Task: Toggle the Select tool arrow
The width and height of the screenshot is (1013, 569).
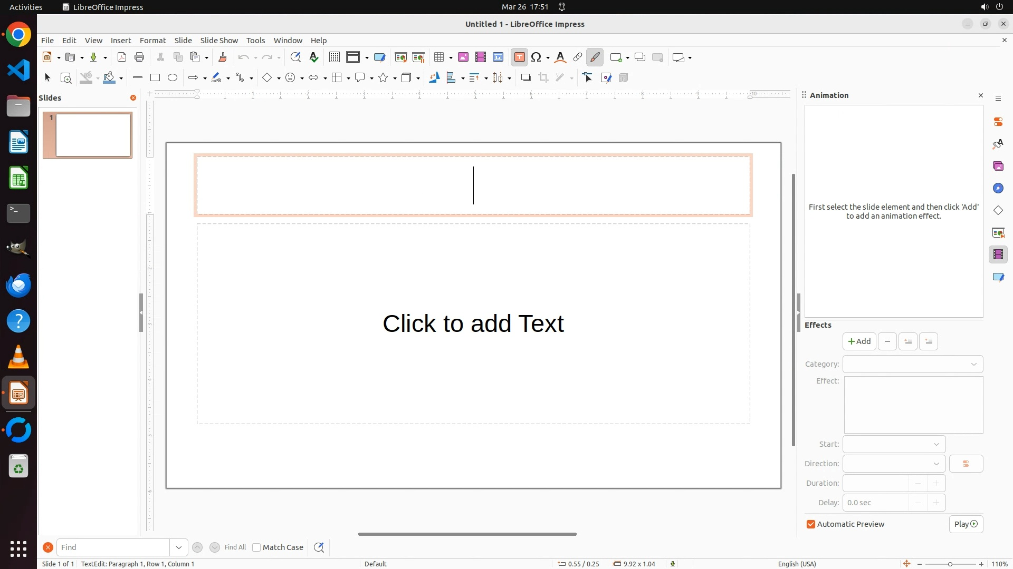Action: point(47,78)
